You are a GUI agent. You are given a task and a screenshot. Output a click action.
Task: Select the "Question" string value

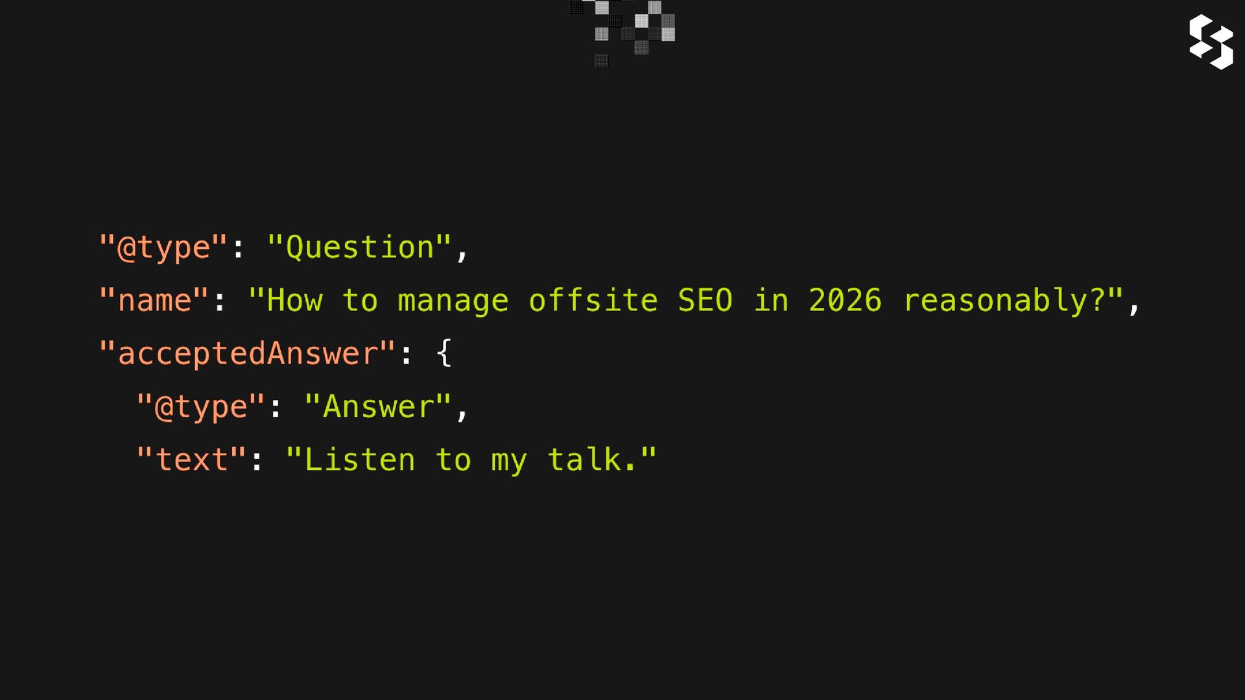tap(359, 248)
